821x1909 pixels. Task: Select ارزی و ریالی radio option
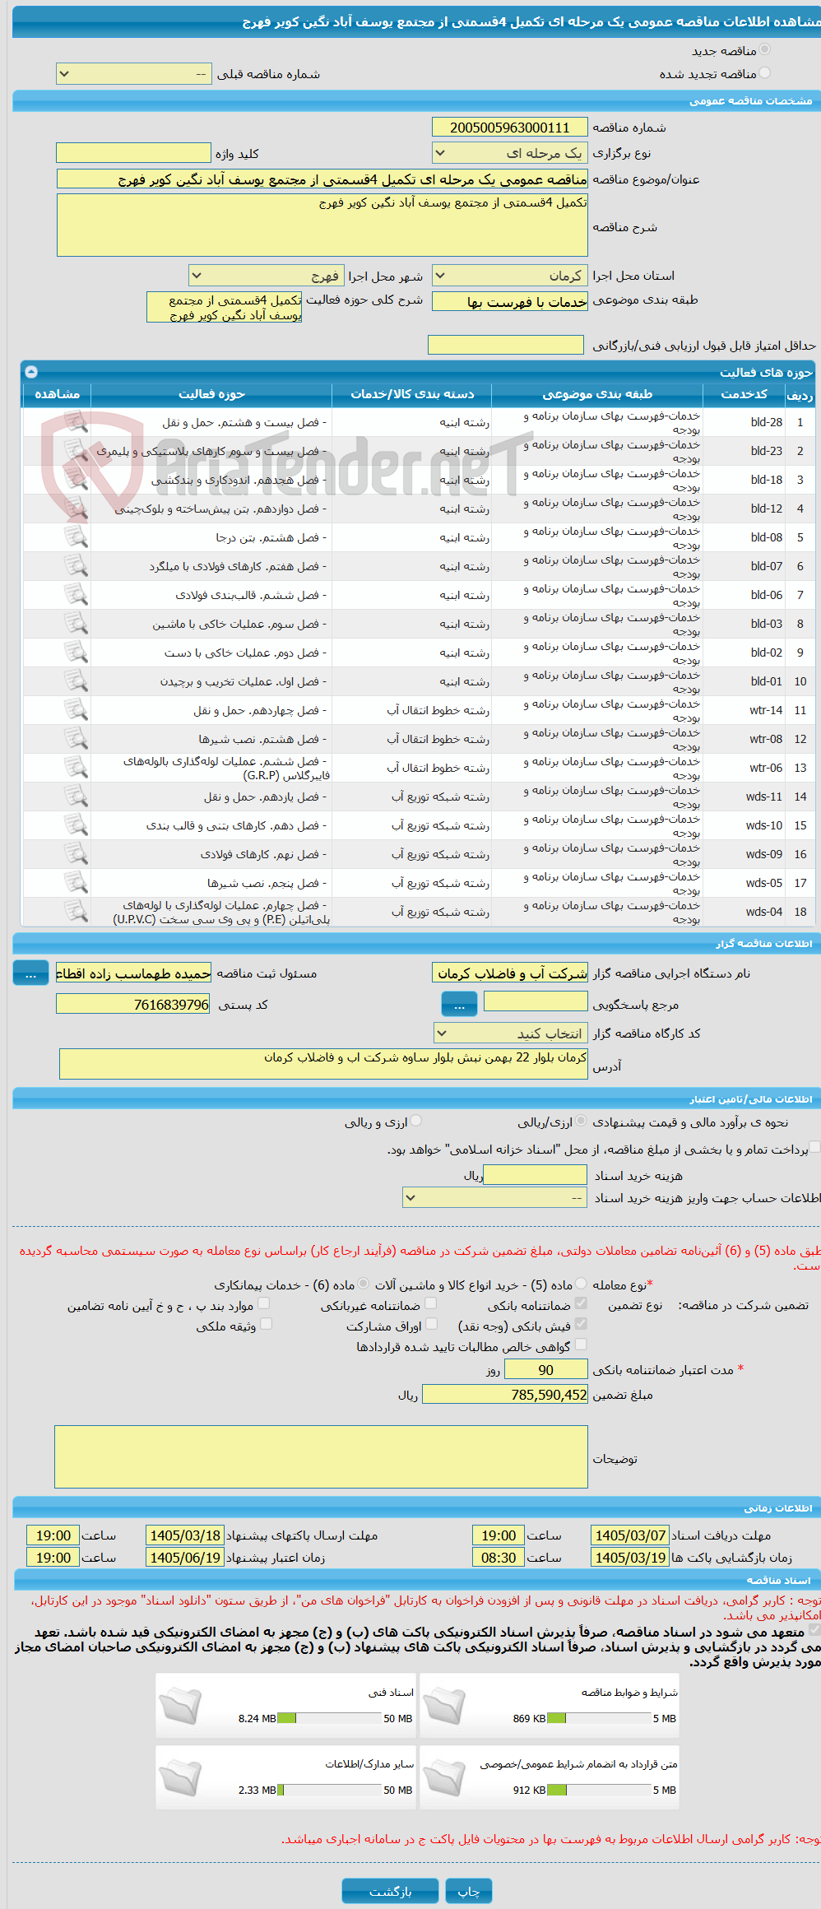click(416, 1122)
